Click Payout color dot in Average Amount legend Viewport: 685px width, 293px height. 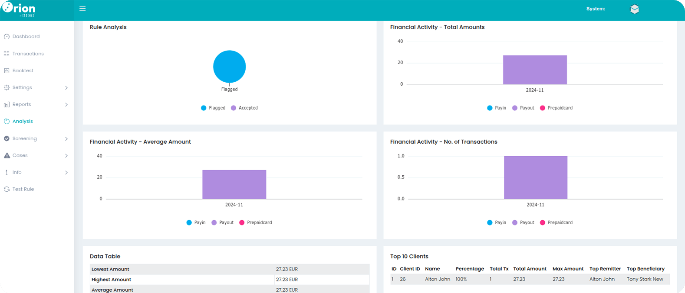click(214, 222)
